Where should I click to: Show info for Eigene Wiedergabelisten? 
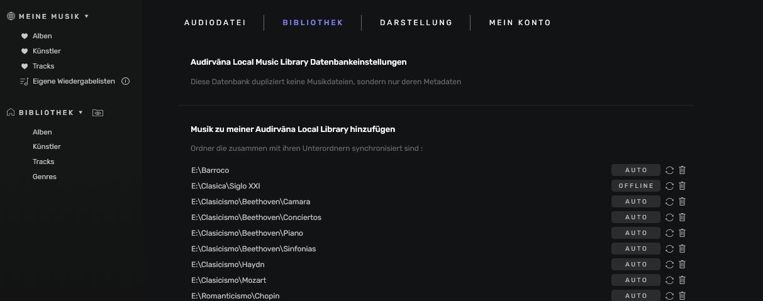125,81
